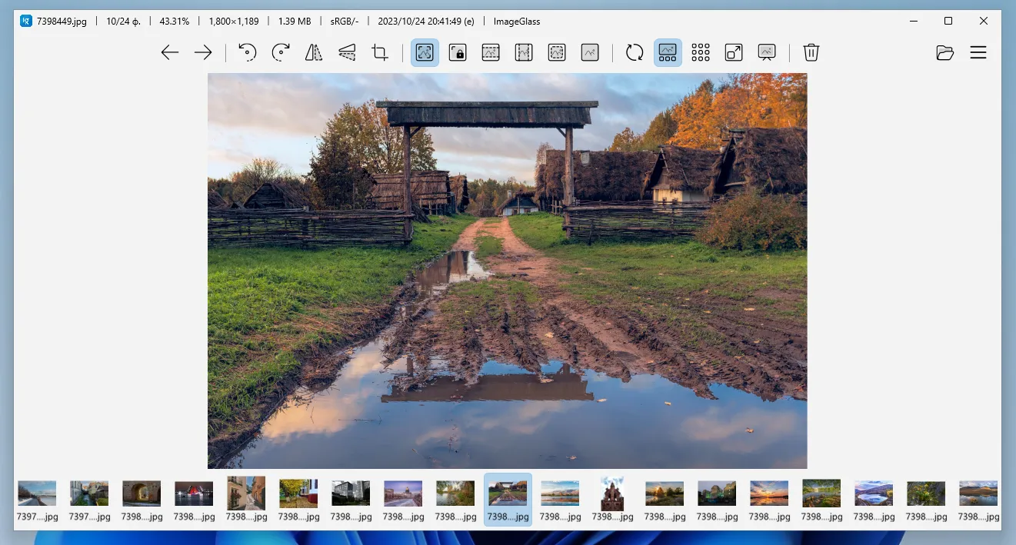Rotate the image clockwise
Image resolution: width=1016 pixels, height=545 pixels.
click(280, 52)
